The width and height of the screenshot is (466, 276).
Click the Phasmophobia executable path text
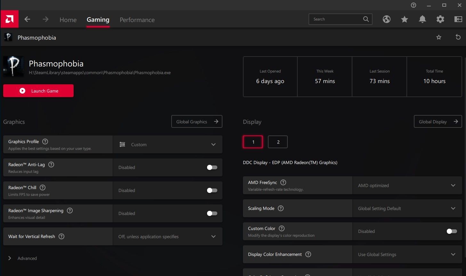(100, 73)
